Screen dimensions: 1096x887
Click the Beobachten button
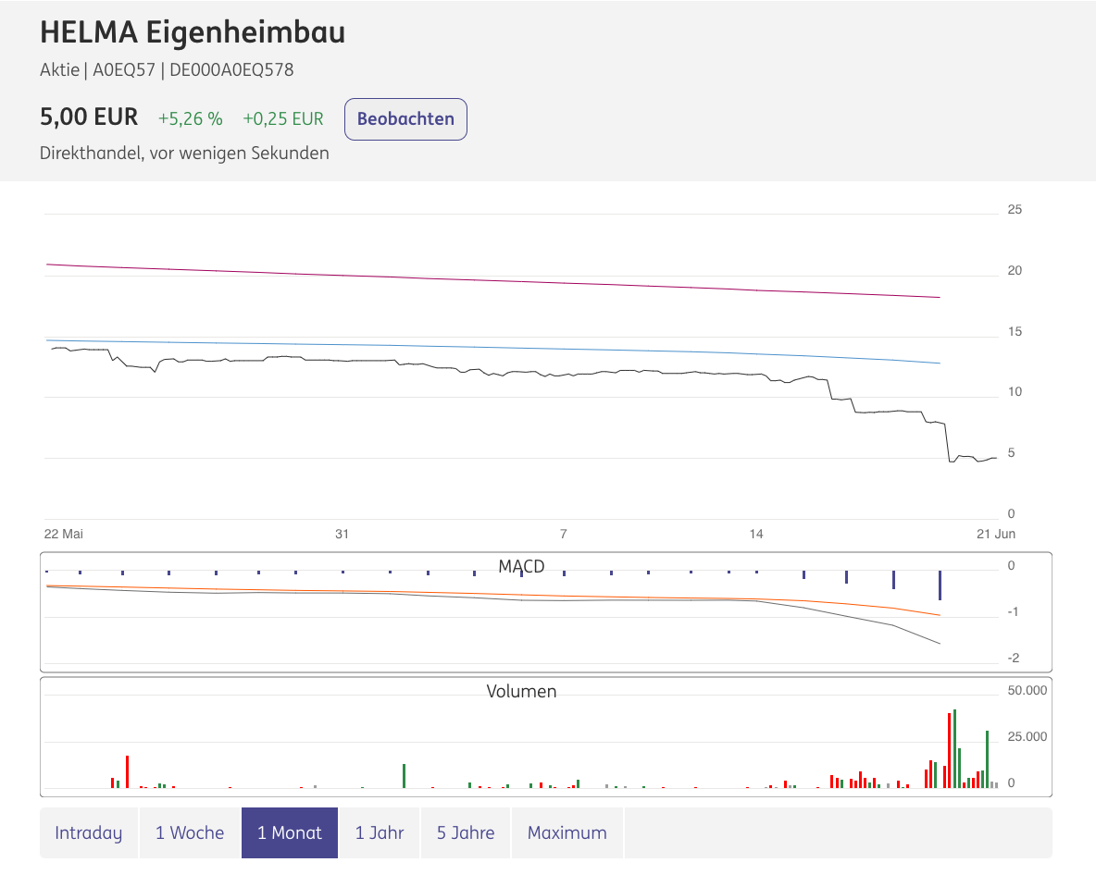pos(405,119)
